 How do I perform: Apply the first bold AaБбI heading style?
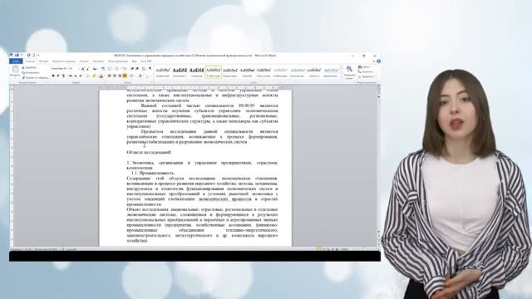[180, 72]
